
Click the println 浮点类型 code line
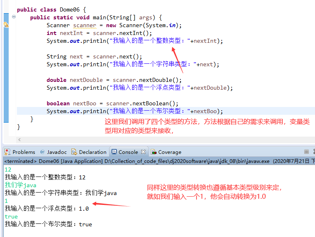click(140, 88)
